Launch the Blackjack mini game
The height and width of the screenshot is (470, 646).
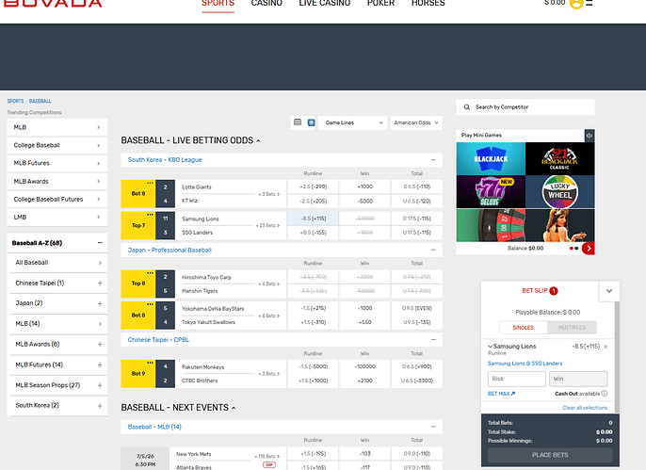[x=491, y=158]
